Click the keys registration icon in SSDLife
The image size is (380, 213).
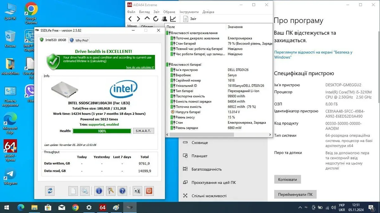pyautogui.click(x=111, y=191)
